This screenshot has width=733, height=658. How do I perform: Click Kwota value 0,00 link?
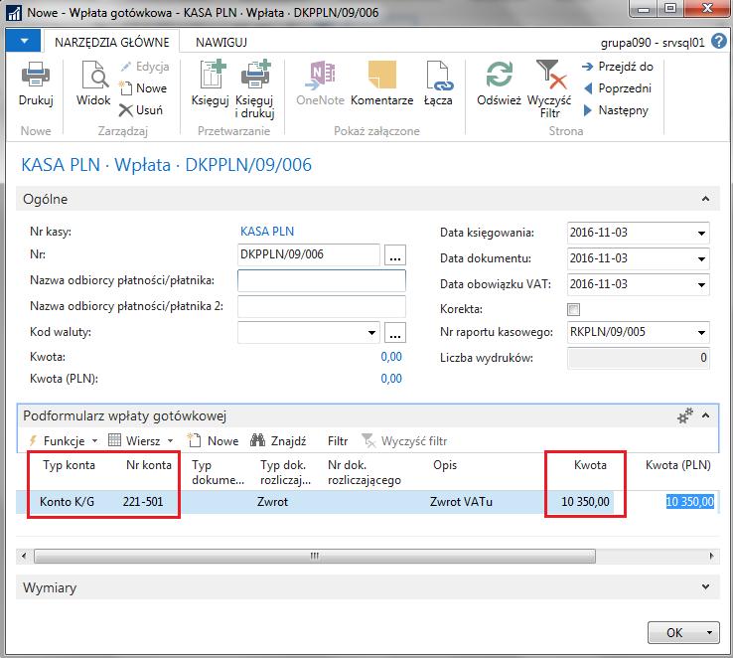[x=391, y=357]
